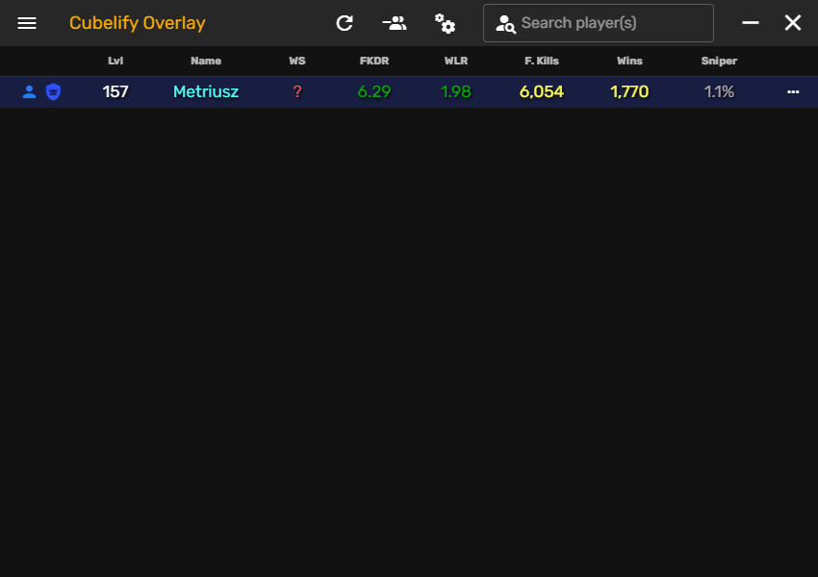
Task: Click the party members icon
Action: pos(394,23)
